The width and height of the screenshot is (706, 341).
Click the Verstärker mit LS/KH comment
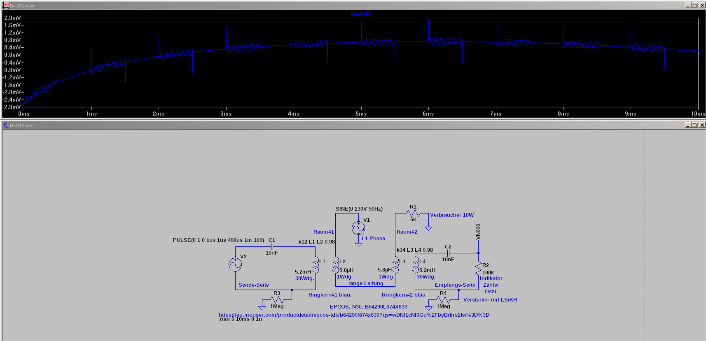tap(490, 299)
